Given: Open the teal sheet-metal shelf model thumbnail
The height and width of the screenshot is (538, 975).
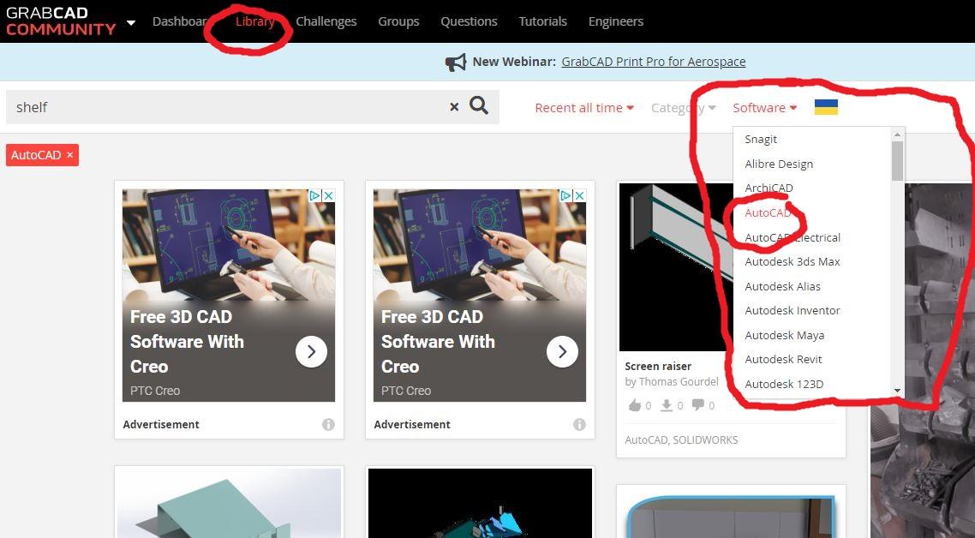Looking at the screenshot, I should (229, 503).
